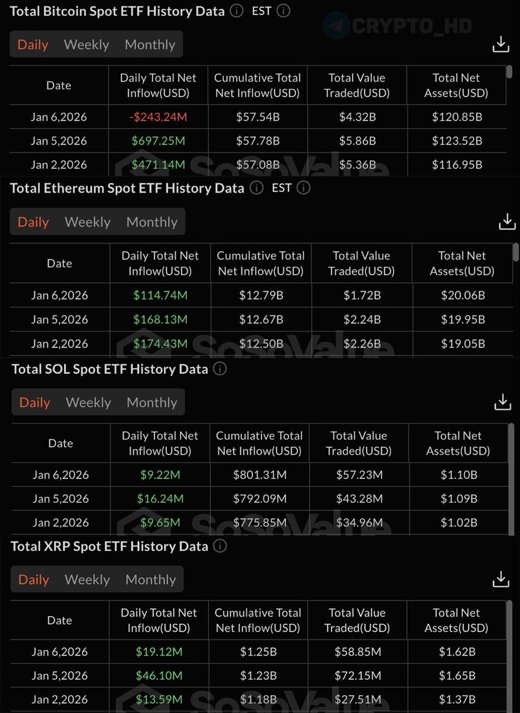Download the XRP Spot ETF history data
The width and height of the screenshot is (520, 713).
click(x=501, y=579)
